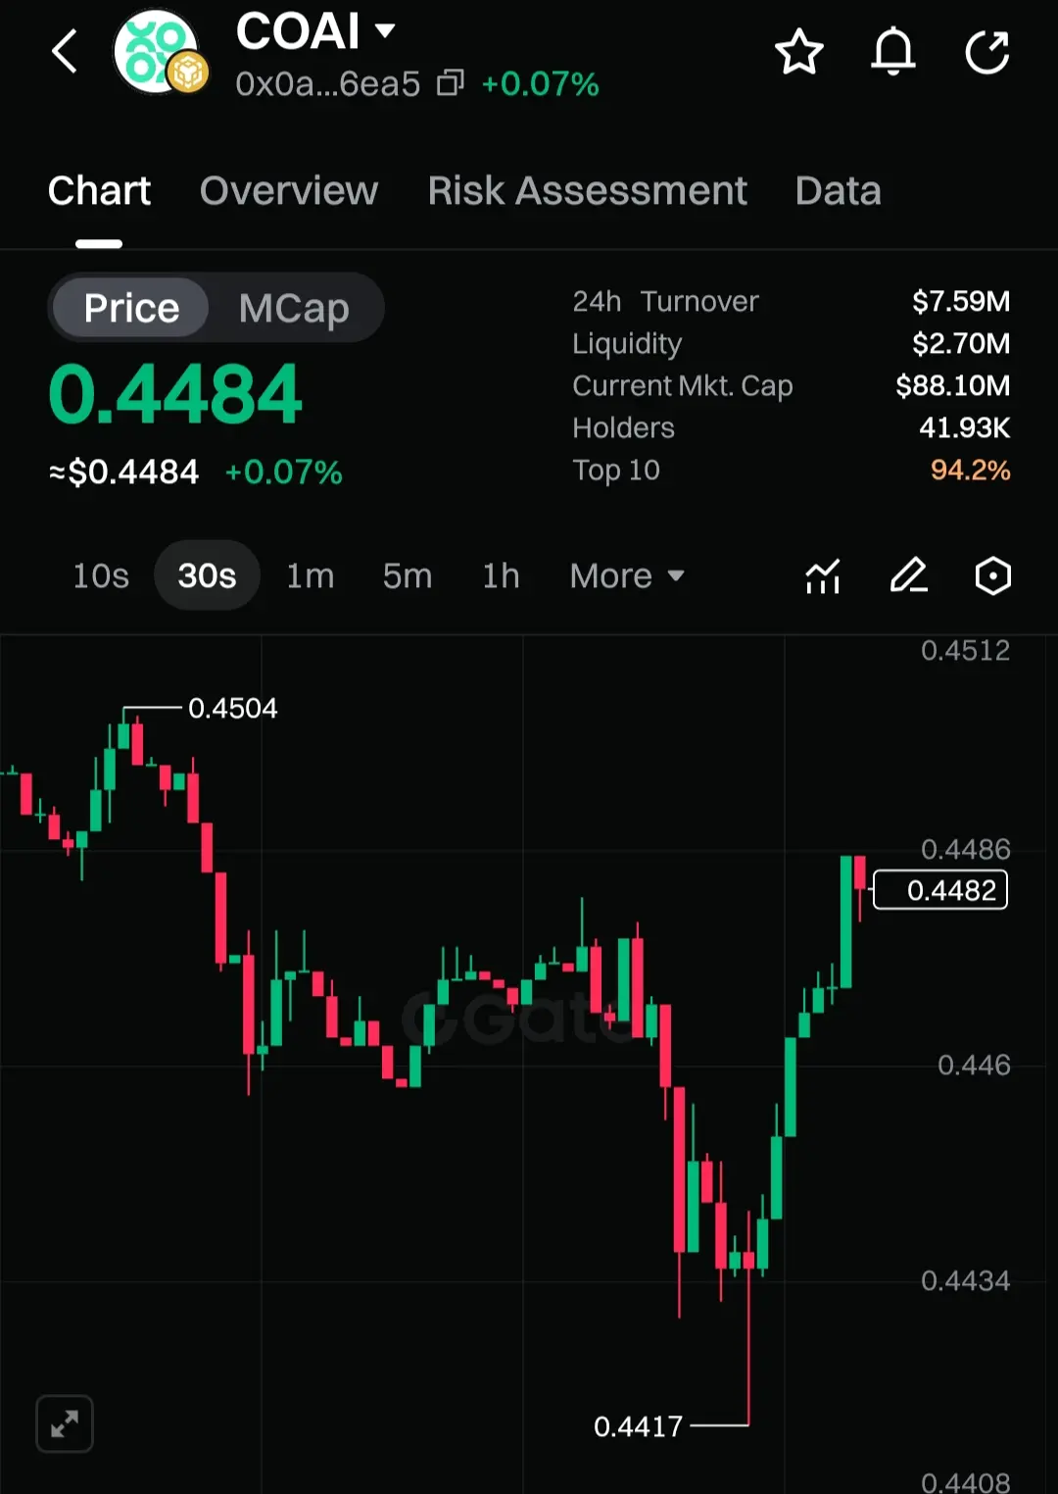This screenshot has width=1058, height=1494.
Task: Expand the More timeframes dropdown
Action: coord(627,575)
